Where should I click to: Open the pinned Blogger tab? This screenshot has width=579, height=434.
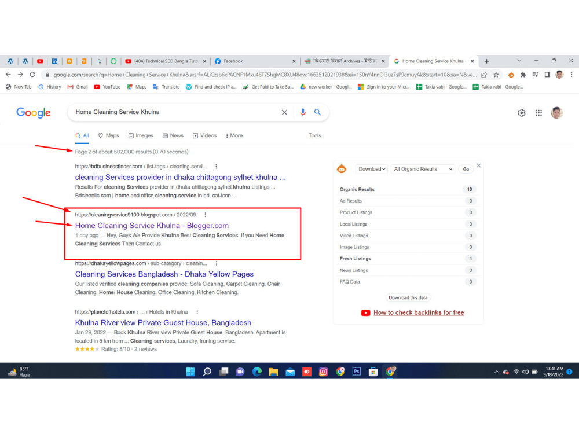coord(69,61)
